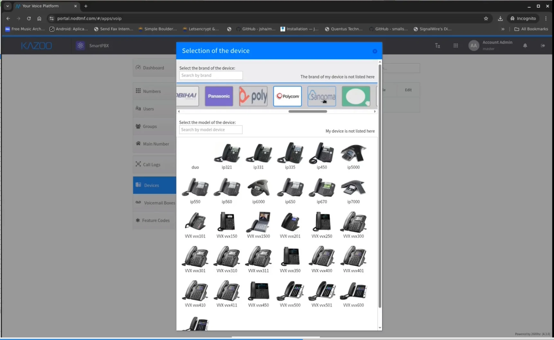Focus the Search by brand field
The height and width of the screenshot is (340, 554).
pos(211,75)
